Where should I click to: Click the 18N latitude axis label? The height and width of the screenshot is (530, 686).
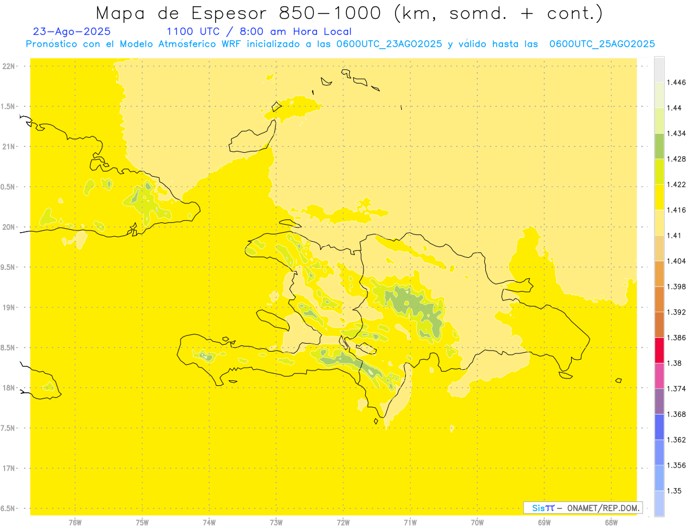(9, 388)
